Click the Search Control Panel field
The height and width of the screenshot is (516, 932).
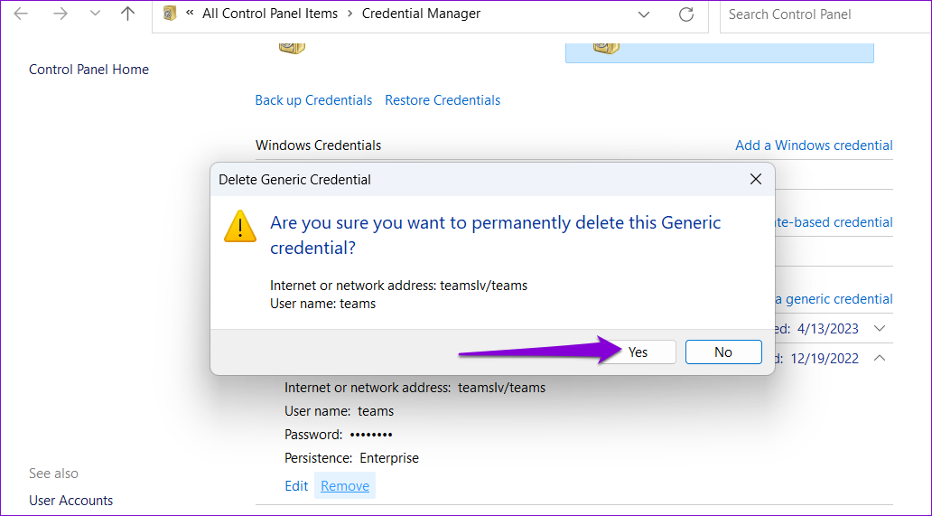825,14
